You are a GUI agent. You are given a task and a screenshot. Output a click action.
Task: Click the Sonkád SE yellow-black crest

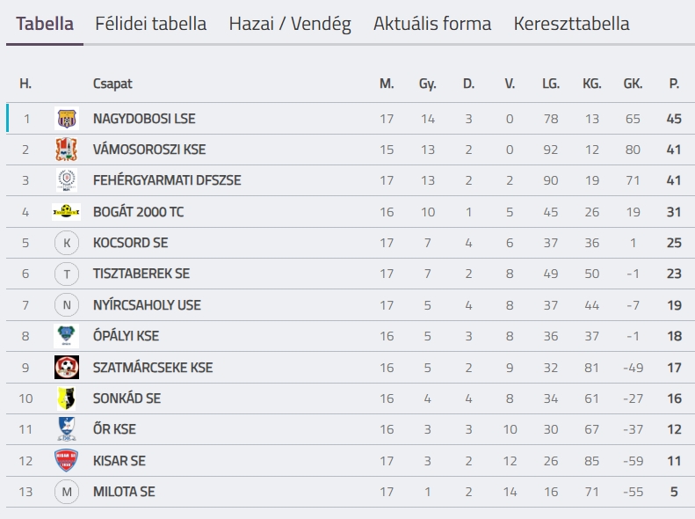(67, 398)
